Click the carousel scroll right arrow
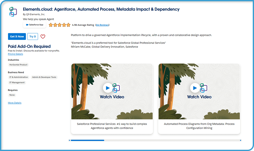 (x=241, y=140)
